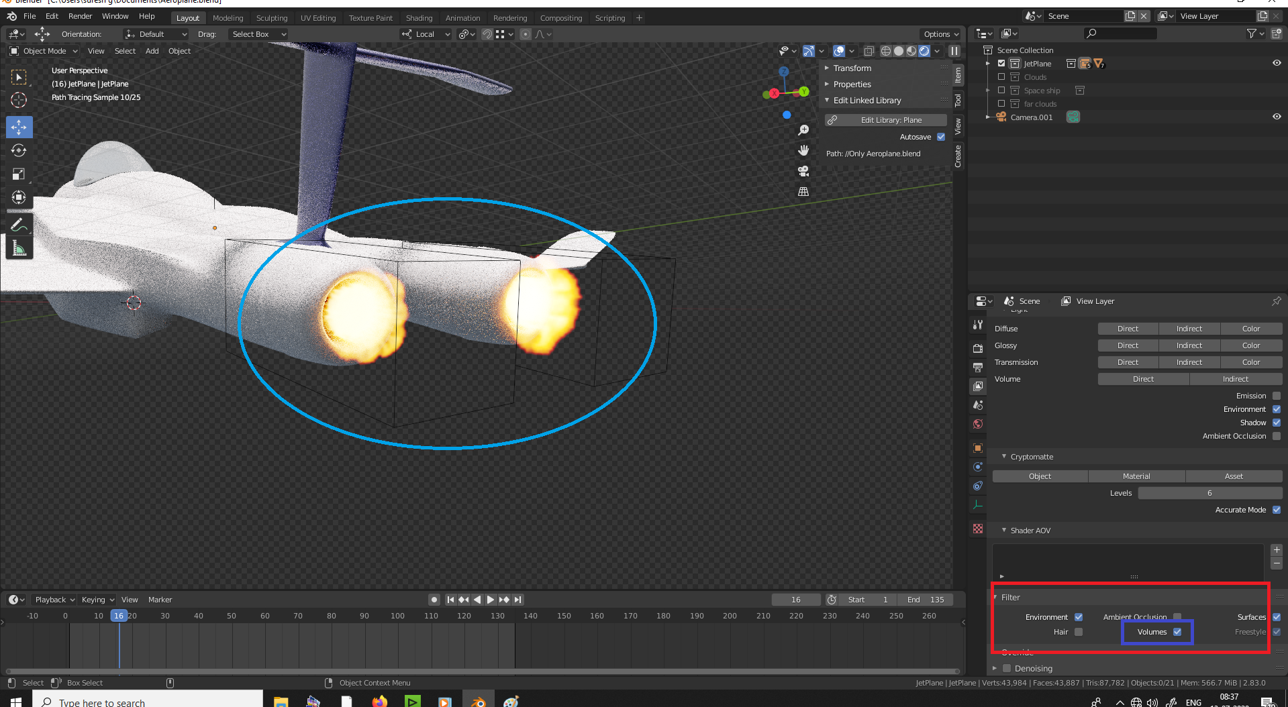Open Firefox from the Windows taskbar
The height and width of the screenshot is (707, 1288).
(380, 702)
